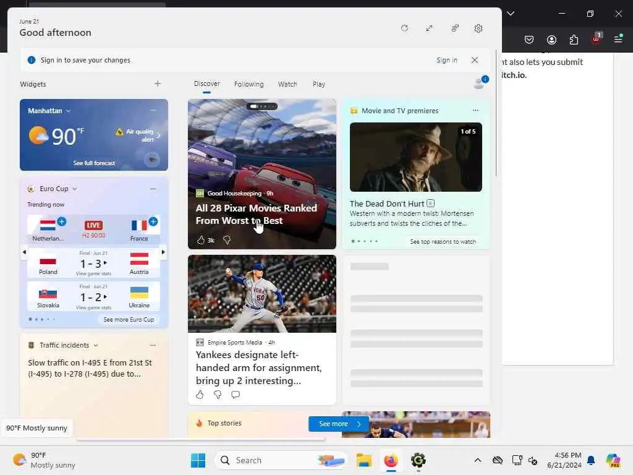Switch to the Watch tab
Viewport: 633px width, 475px height.
287,84
